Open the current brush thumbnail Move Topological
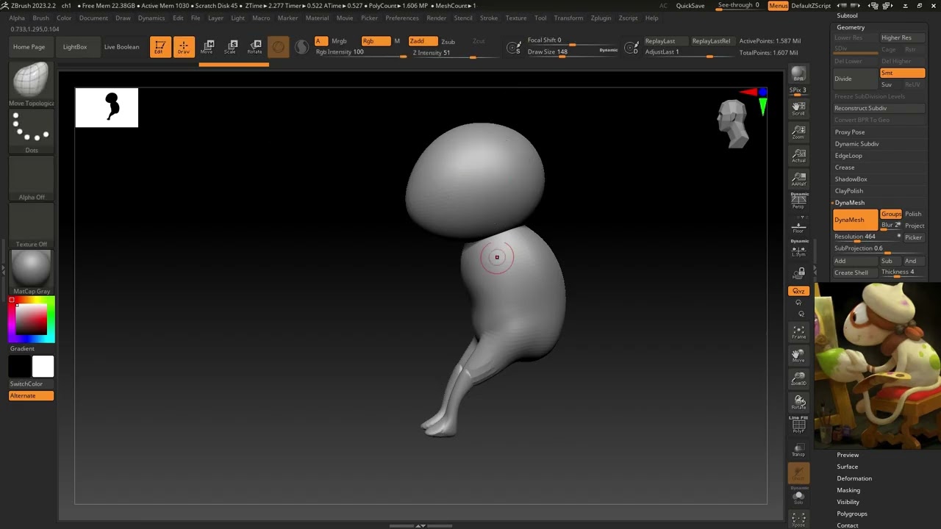941x529 pixels. pos(31,84)
